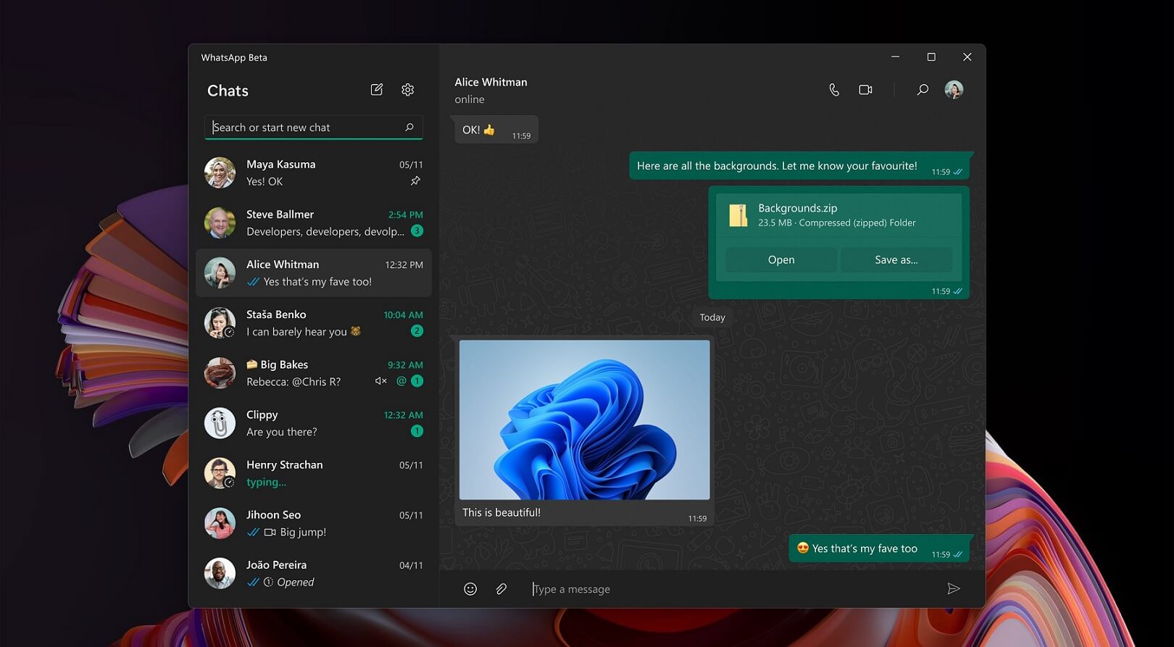This screenshot has height=647, width=1174.
Task: Click the Open button for Backgrounds.zip
Action: point(780,260)
